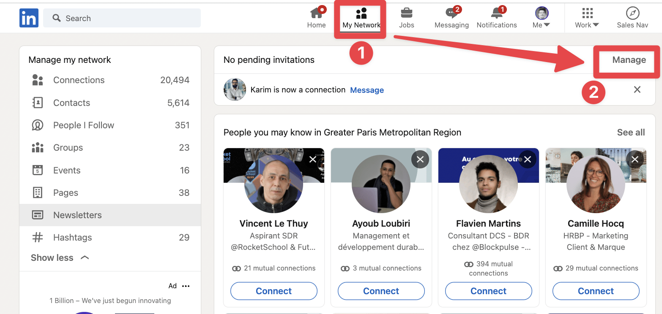Open Hashtags entry in sidebar
The height and width of the screenshot is (314, 662).
click(110, 237)
